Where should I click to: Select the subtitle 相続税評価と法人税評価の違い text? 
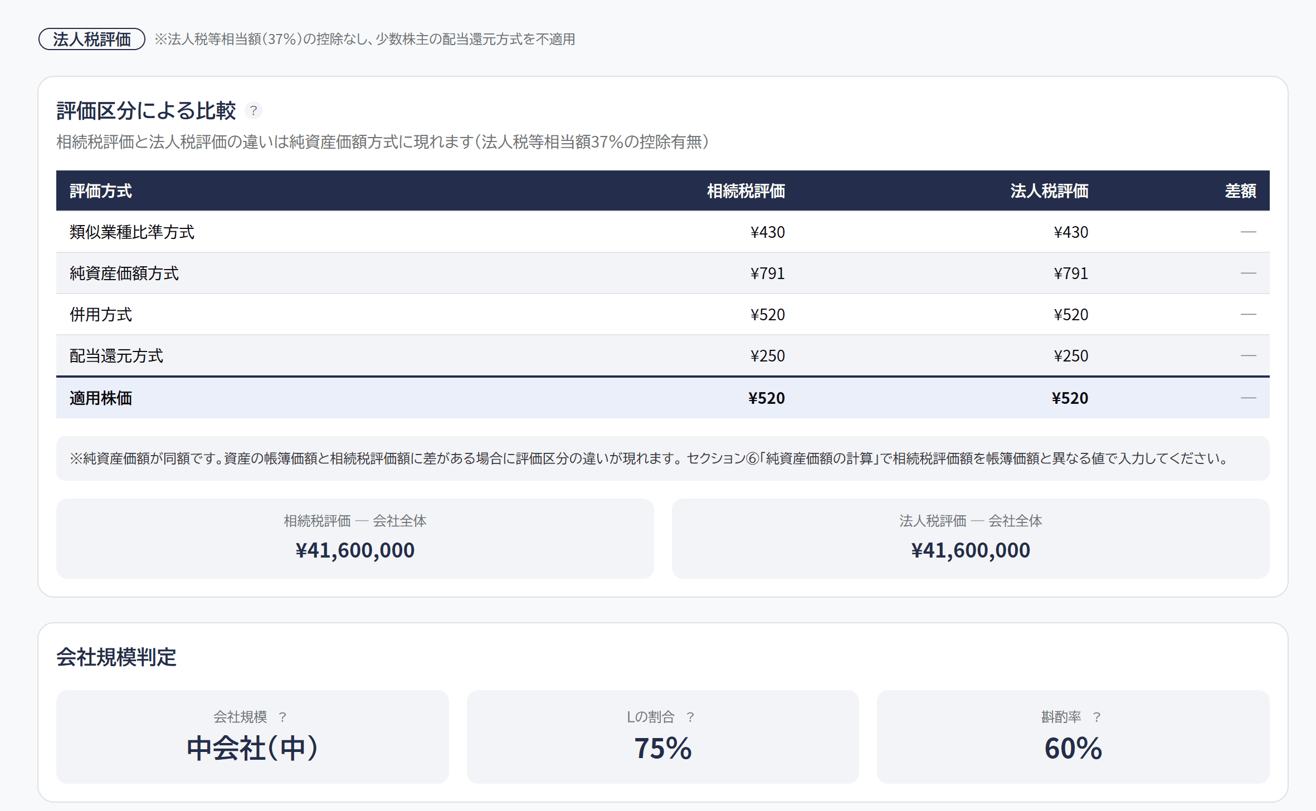[383, 142]
